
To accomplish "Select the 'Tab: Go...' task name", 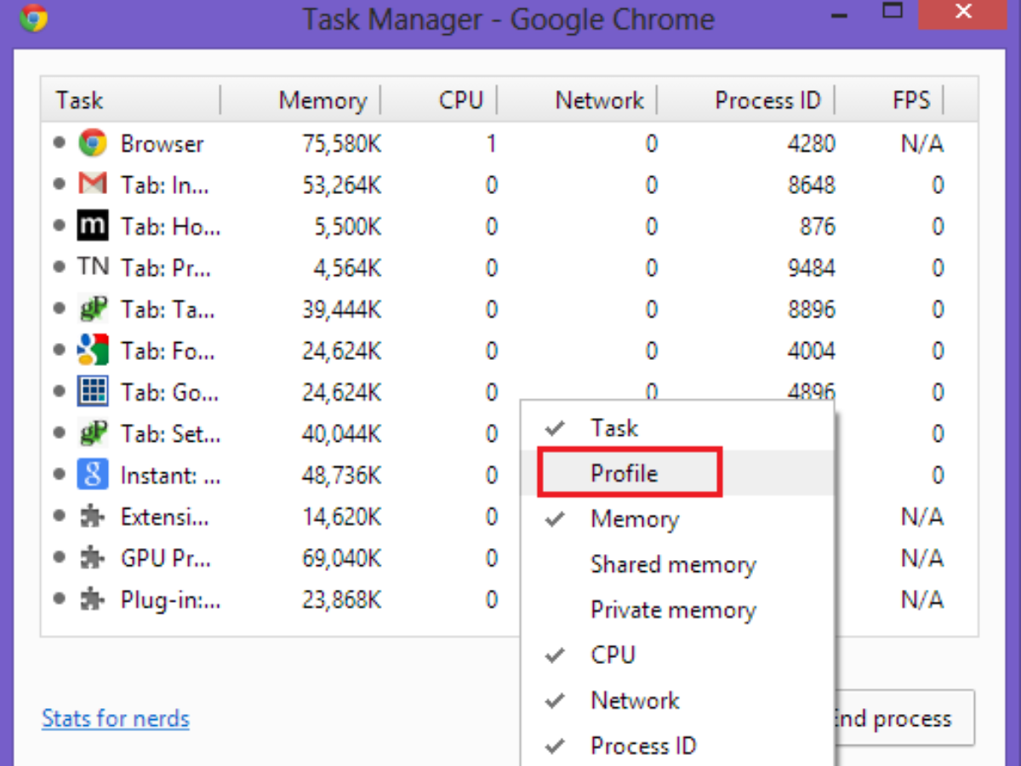I will (170, 392).
